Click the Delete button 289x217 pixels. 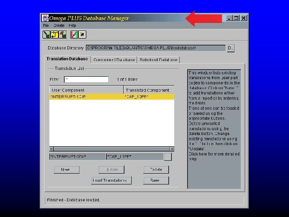(156, 170)
